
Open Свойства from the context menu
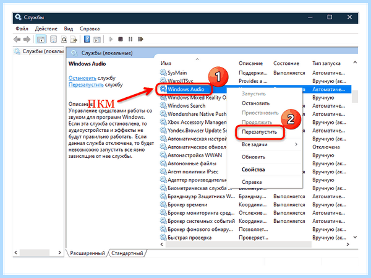[x=253, y=170]
